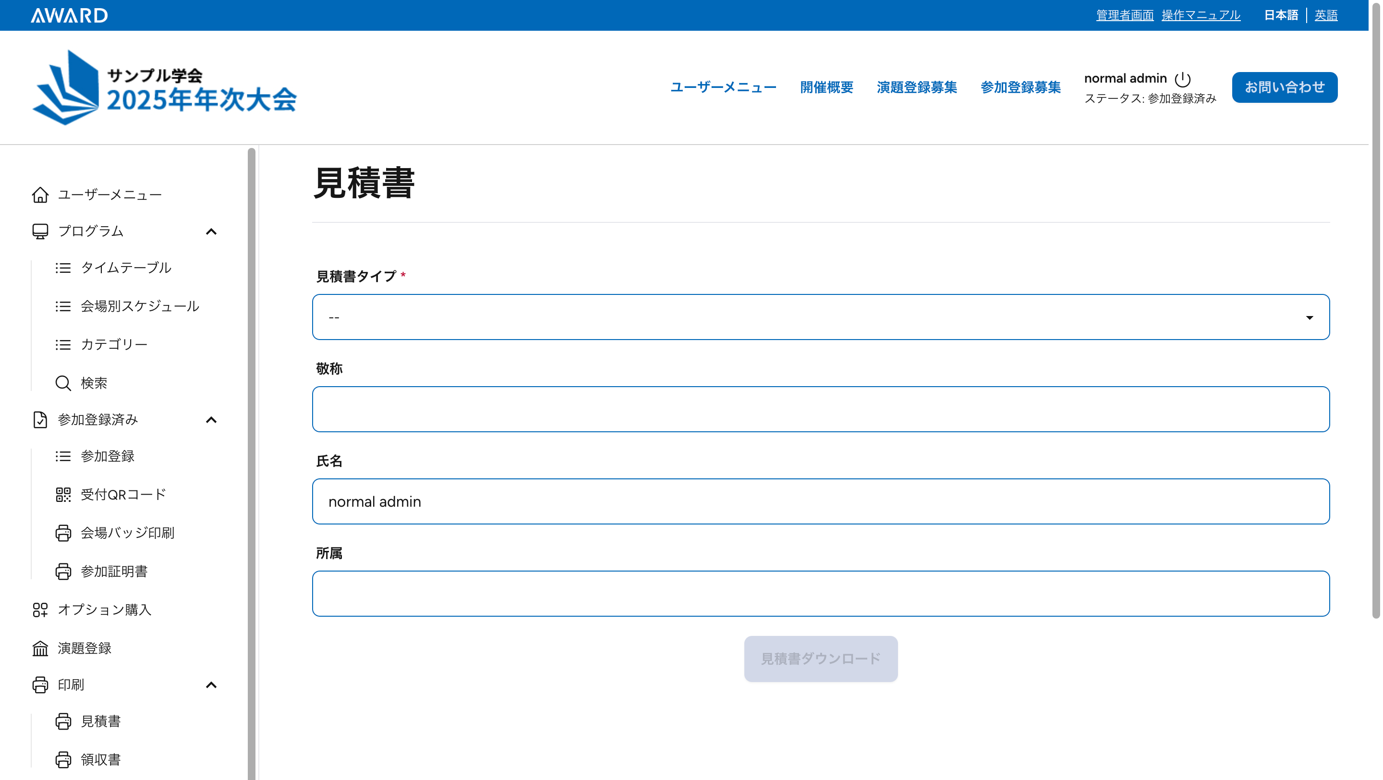Collapse the 印刷 section chevron
Image resolution: width=1383 pixels, height=780 pixels.
point(211,685)
